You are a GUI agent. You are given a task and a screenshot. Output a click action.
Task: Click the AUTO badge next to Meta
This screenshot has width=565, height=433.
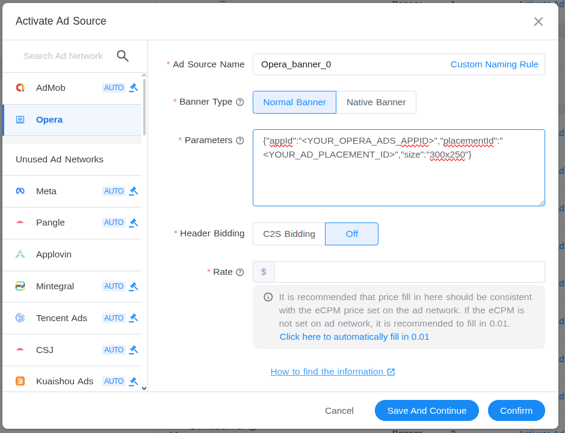coord(114,191)
